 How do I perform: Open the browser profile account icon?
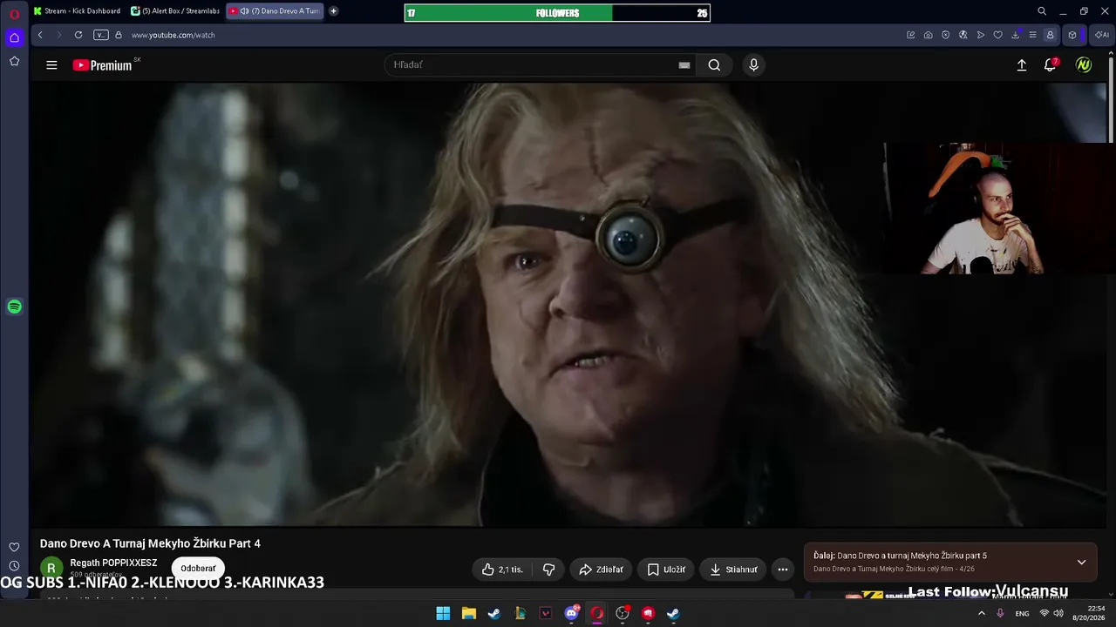tap(1051, 35)
